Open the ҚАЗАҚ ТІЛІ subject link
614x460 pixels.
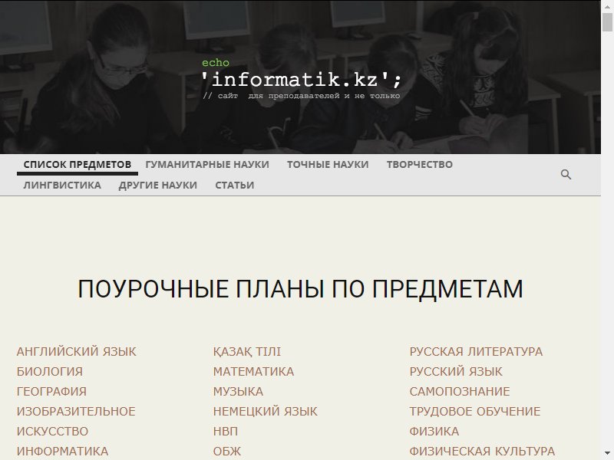pyautogui.click(x=247, y=351)
